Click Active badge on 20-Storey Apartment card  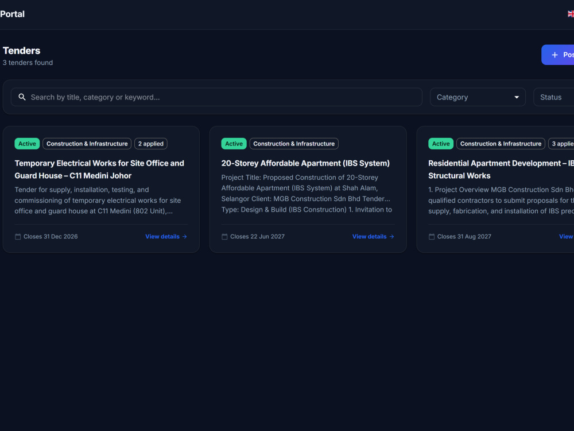click(234, 144)
